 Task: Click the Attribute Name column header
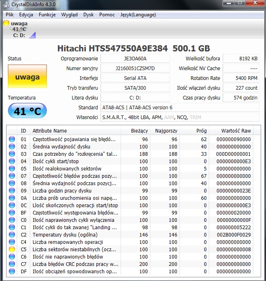(x=75, y=131)
